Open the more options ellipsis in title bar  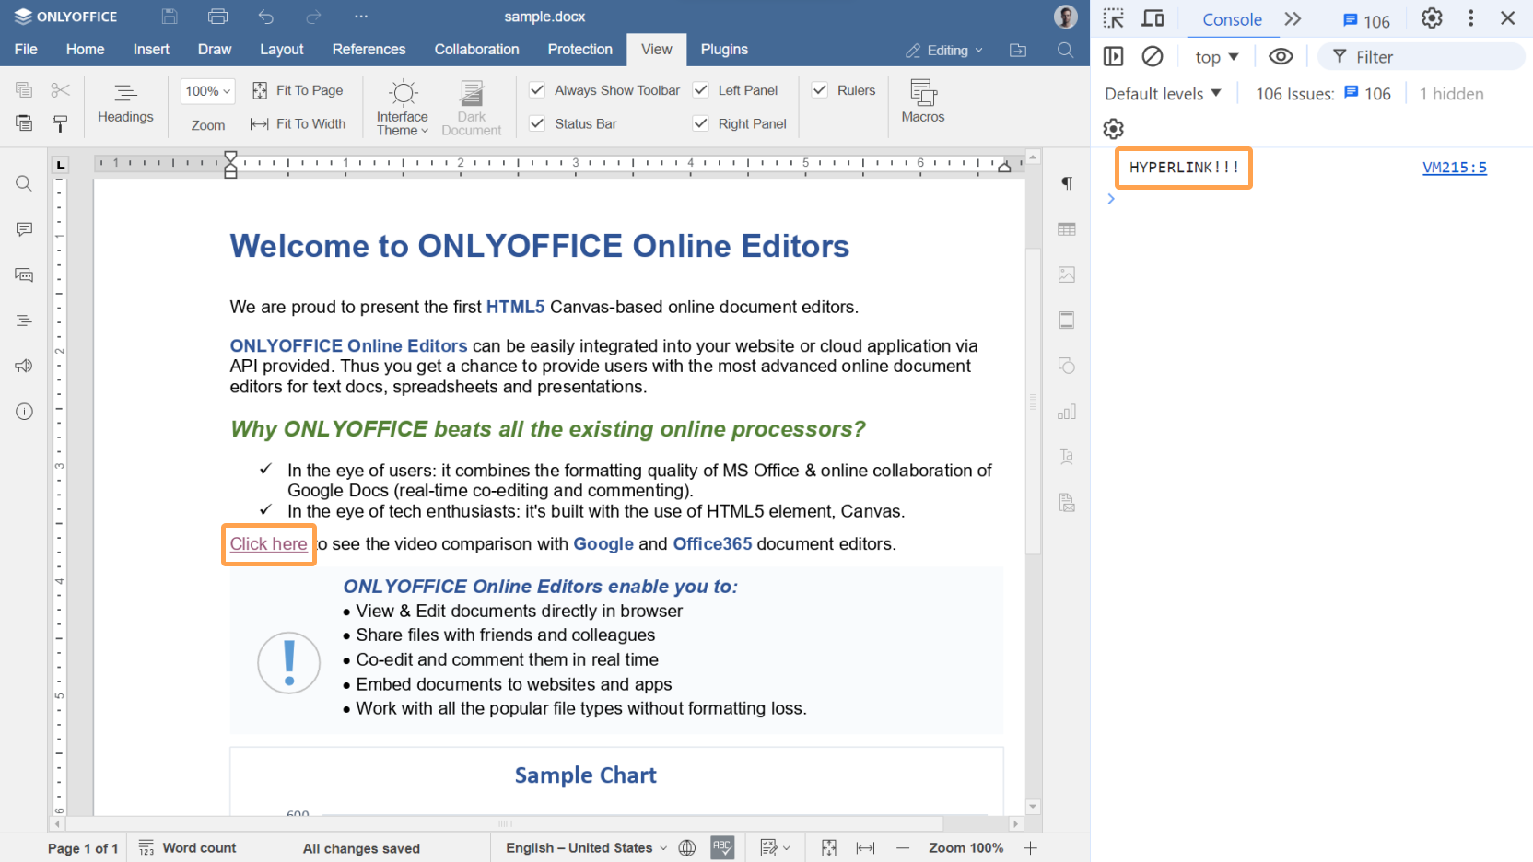coord(361,17)
